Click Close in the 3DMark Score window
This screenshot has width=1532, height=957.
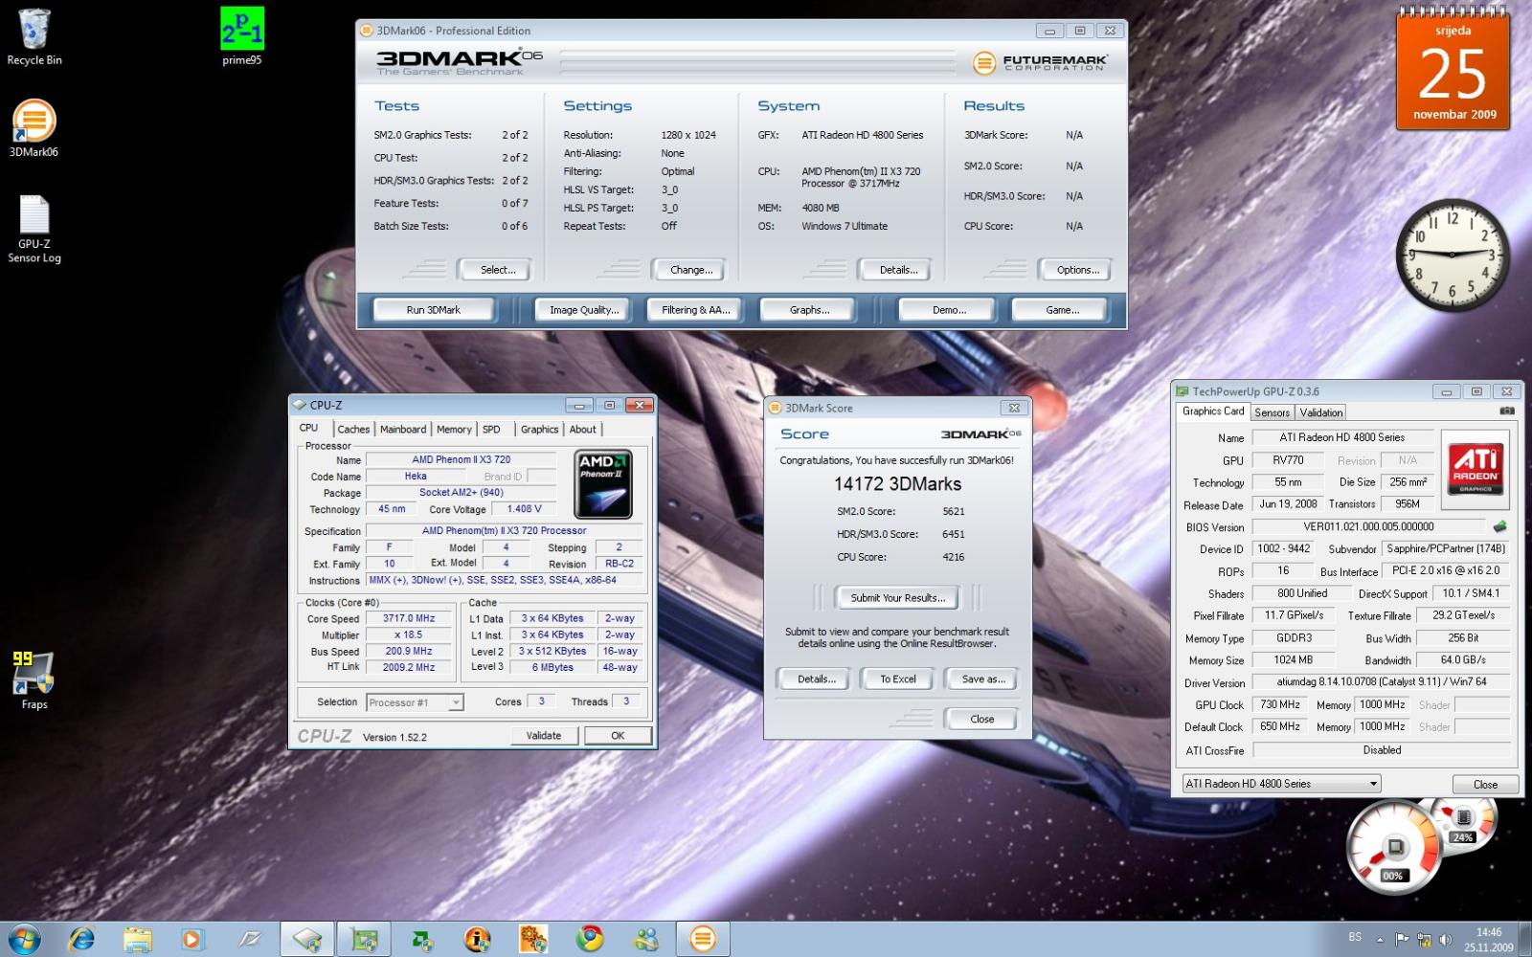(981, 720)
